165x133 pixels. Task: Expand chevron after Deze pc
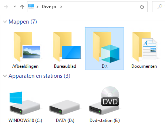click(x=61, y=7)
